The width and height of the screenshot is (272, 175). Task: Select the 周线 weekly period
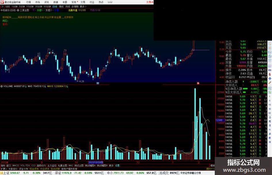click(61, 6)
